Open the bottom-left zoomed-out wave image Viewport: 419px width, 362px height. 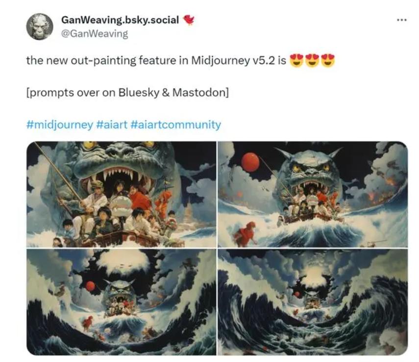pos(122,302)
